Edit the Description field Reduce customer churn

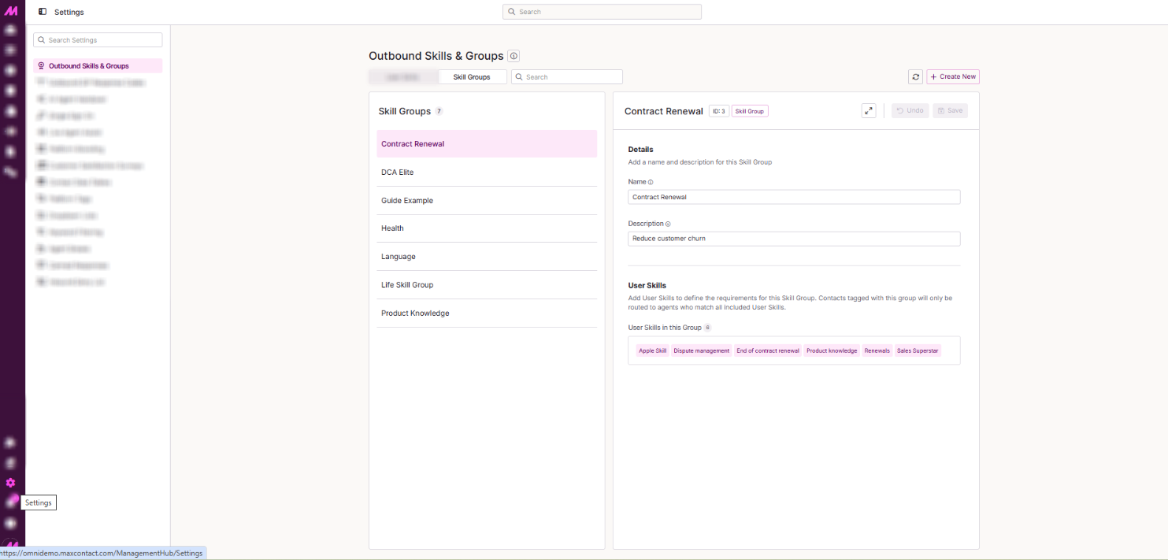coord(794,239)
